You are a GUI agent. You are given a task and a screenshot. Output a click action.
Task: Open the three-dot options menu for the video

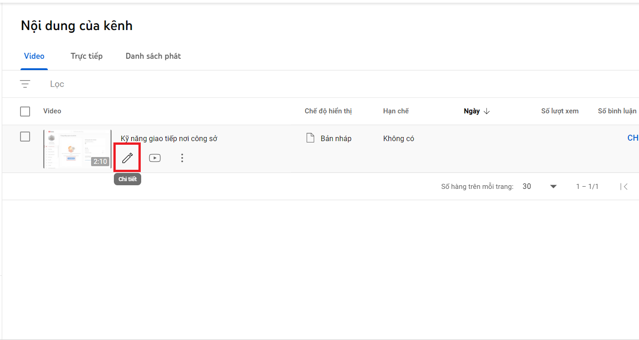182,158
